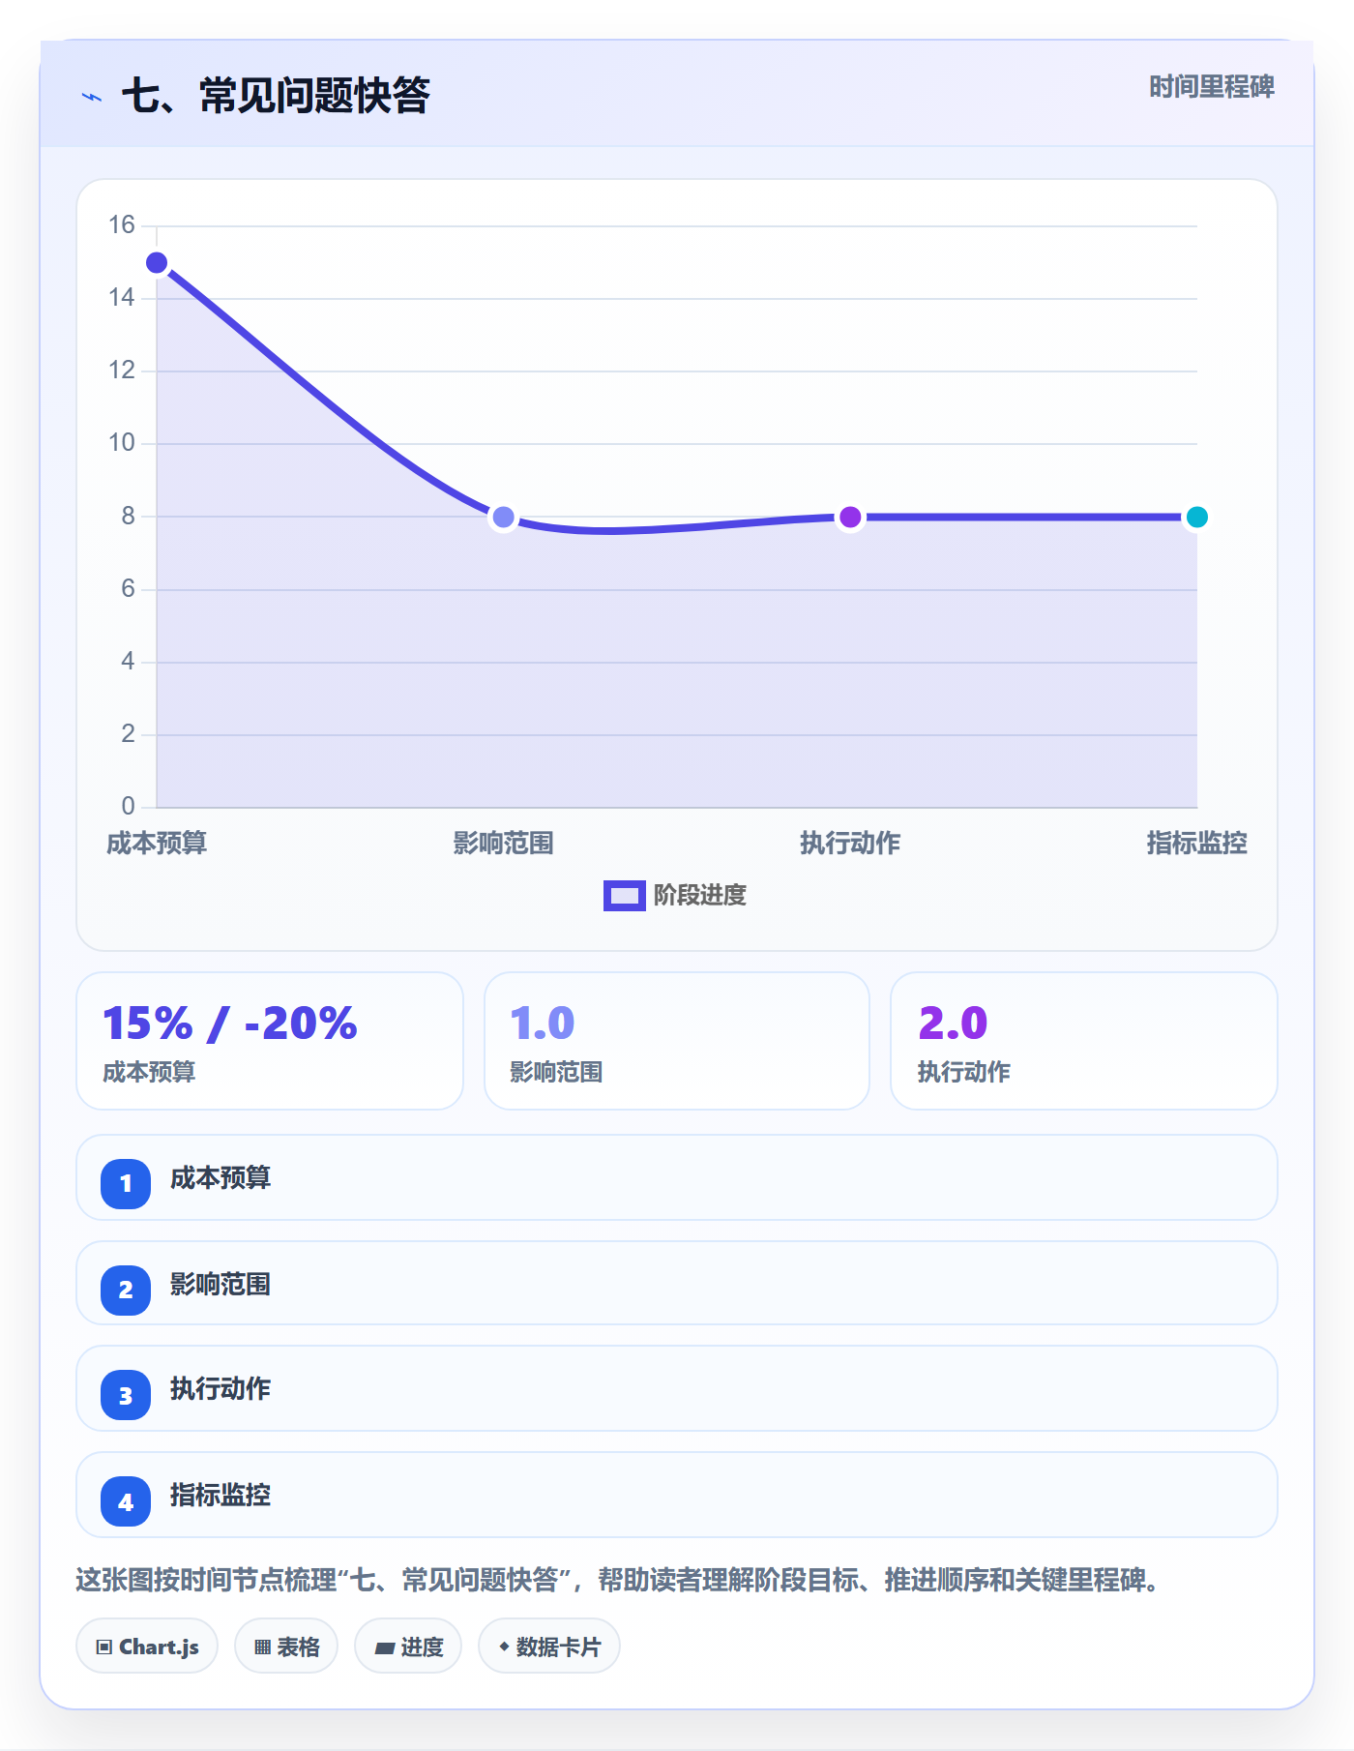Select the 1.0 影响范围 stat card
Image resolution: width=1354 pixels, height=1751 pixels.
[x=677, y=1041]
